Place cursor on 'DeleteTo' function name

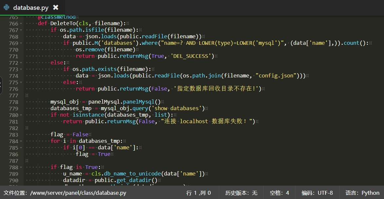point(63,24)
